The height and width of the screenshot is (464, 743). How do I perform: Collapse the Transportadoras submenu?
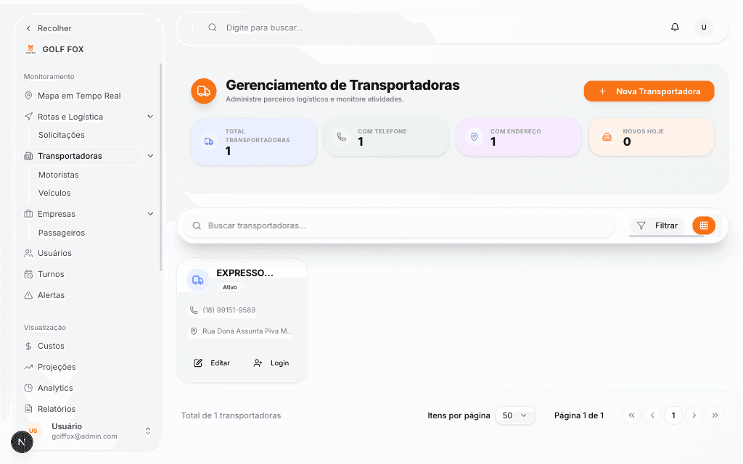tap(150, 155)
